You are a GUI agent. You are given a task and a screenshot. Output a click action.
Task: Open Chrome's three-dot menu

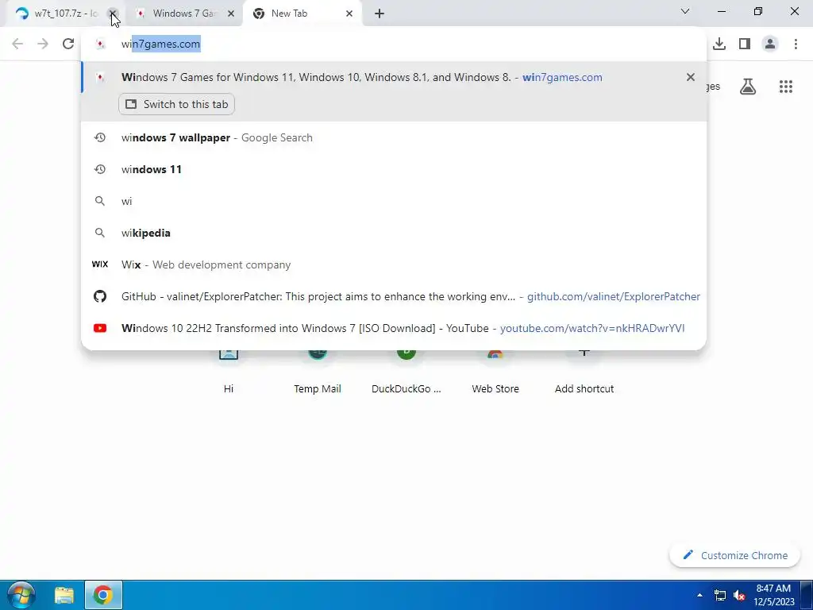[796, 44]
